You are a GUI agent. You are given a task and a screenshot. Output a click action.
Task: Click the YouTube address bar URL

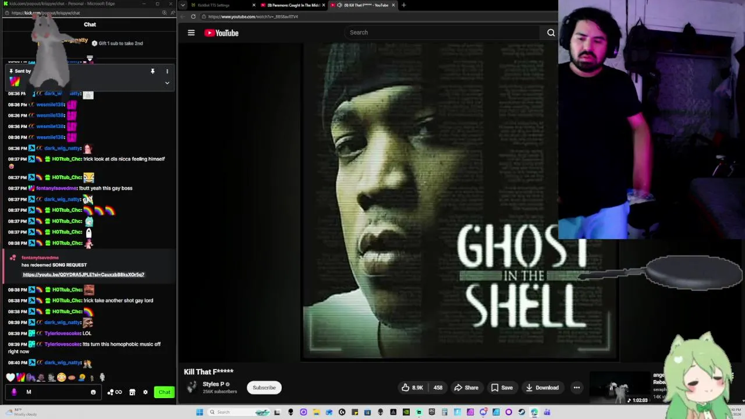pyautogui.click(x=253, y=16)
